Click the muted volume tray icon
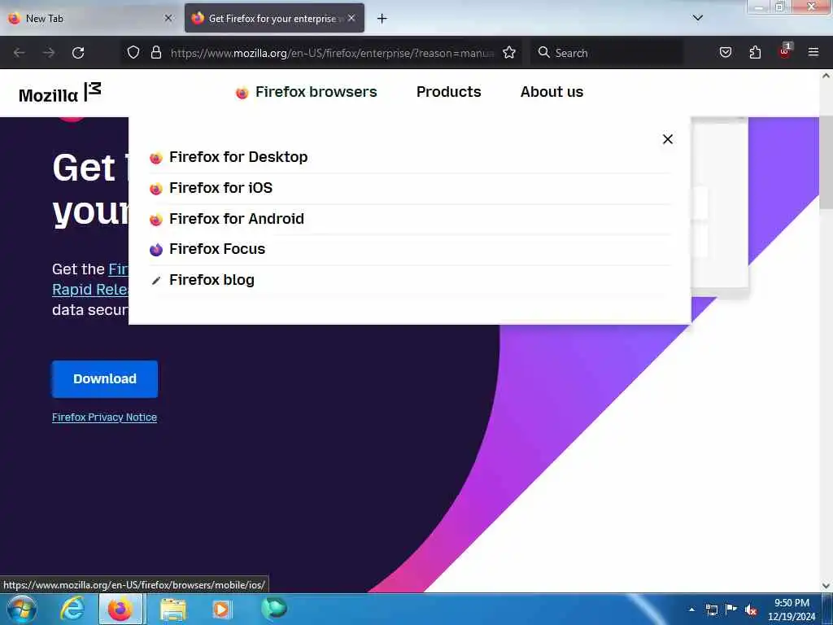This screenshot has height=625, width=833. pos(751,610)
